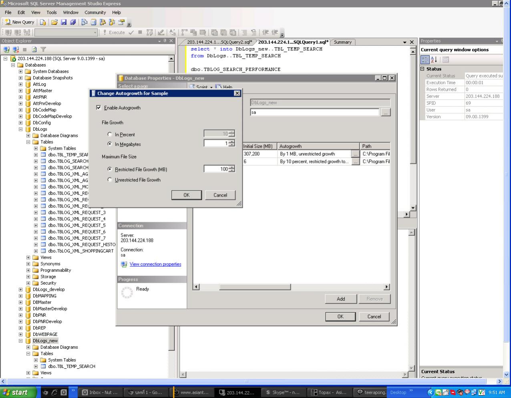The height and width of the screenshot is (398, 511).
Task: Click the Script icon in Database Properties
Action: pos(192,86)
